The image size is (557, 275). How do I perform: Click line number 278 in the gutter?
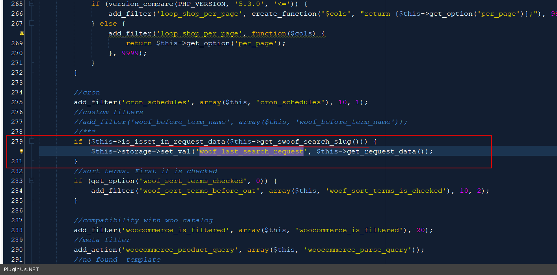[17, 132]
